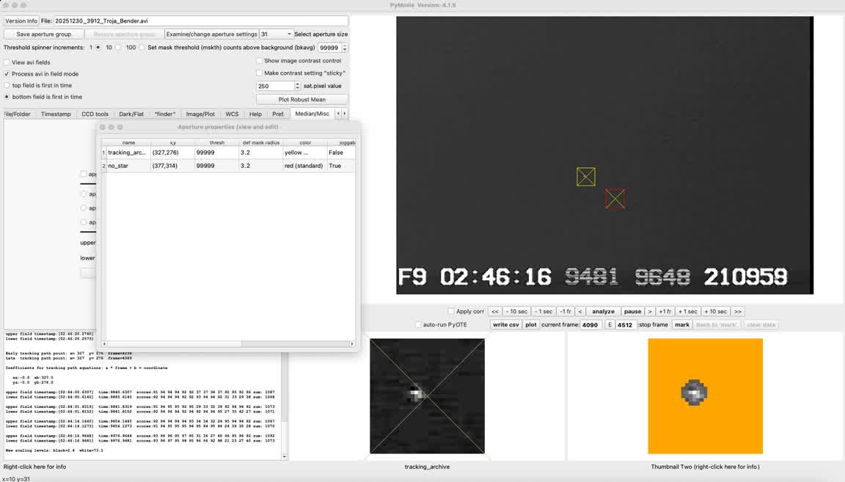This screenshot has width=845, height=482.
Task: Click the mask threshold spinner arrows
Action: 345,48
